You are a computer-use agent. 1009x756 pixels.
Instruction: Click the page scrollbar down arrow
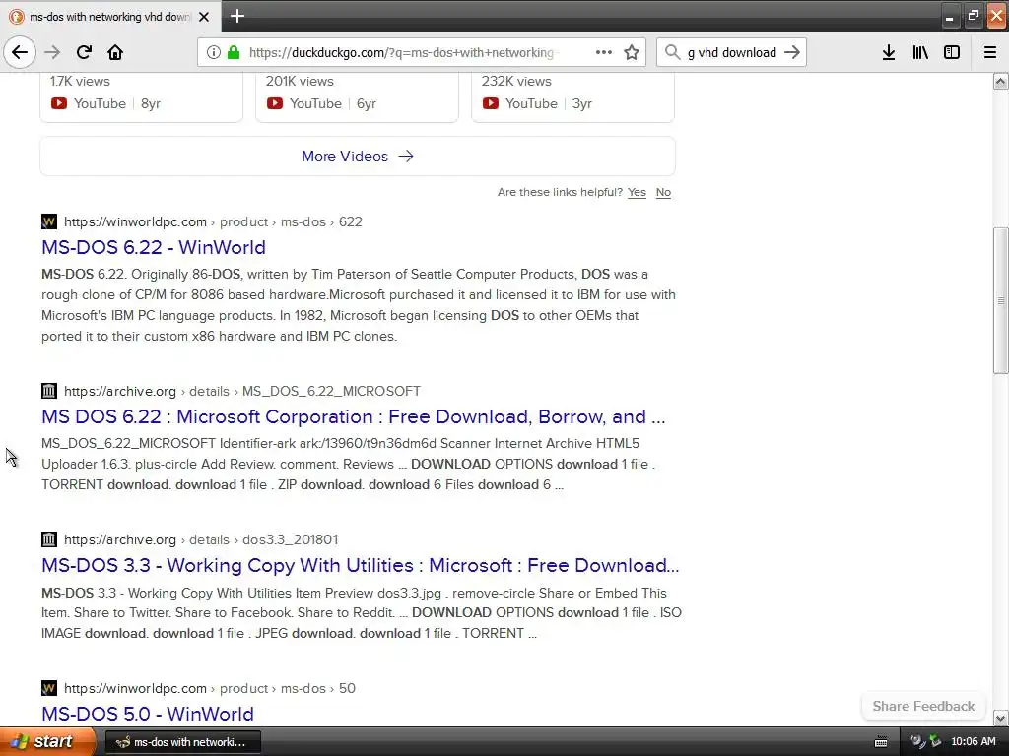(x=1001, y=718)
